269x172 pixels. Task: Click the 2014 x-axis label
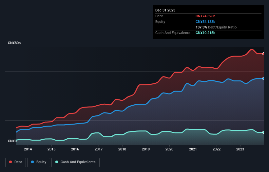pos(28,149)
